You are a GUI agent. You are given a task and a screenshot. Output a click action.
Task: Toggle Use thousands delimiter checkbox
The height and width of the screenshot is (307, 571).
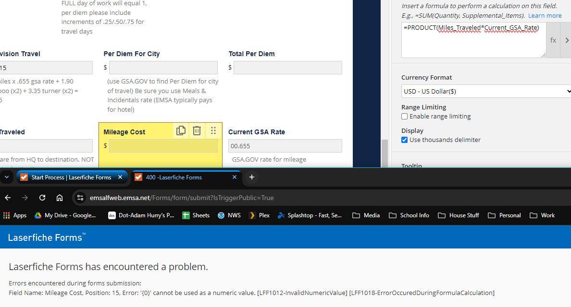405,140
